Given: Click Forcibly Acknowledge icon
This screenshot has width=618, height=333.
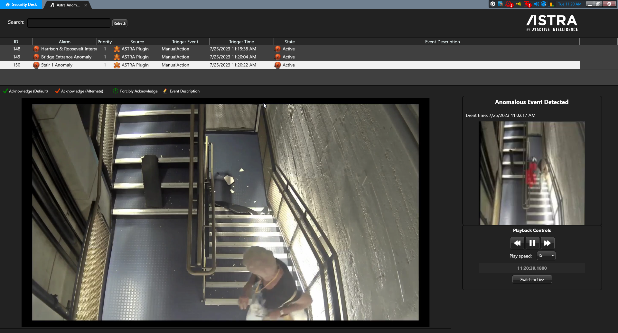Looking at the screenshot, I should click(x=116, y=91).
